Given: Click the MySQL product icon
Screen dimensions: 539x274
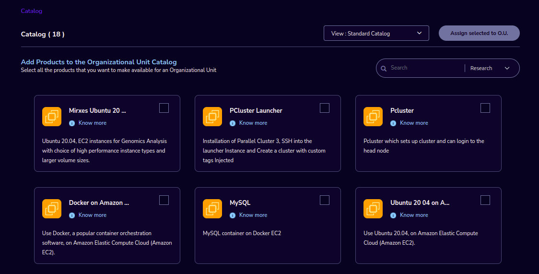Looking at the screenshot, I should tap(212, 209).
